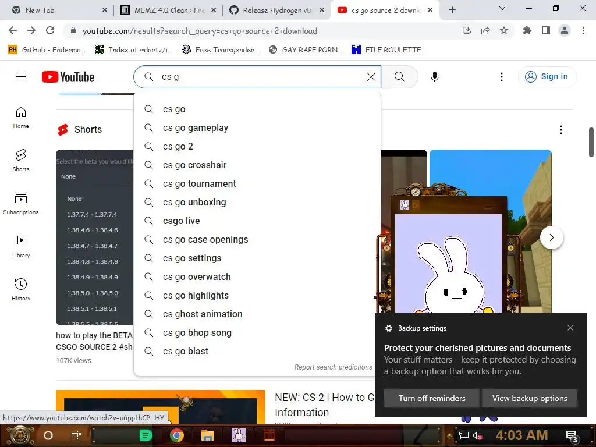Open Chrome three-dot menu
Screen dimensions: 596x447
click(x=583, y=31)
